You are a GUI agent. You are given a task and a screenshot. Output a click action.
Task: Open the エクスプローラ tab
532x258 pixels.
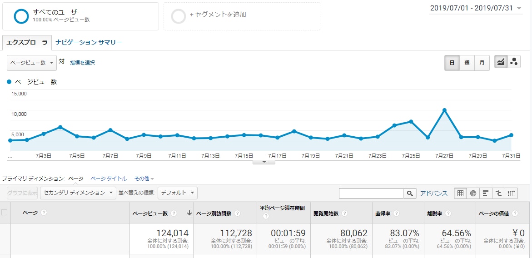pos(27,42)
